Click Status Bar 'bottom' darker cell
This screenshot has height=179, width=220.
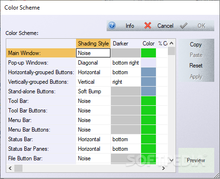[x=126, y=139]
